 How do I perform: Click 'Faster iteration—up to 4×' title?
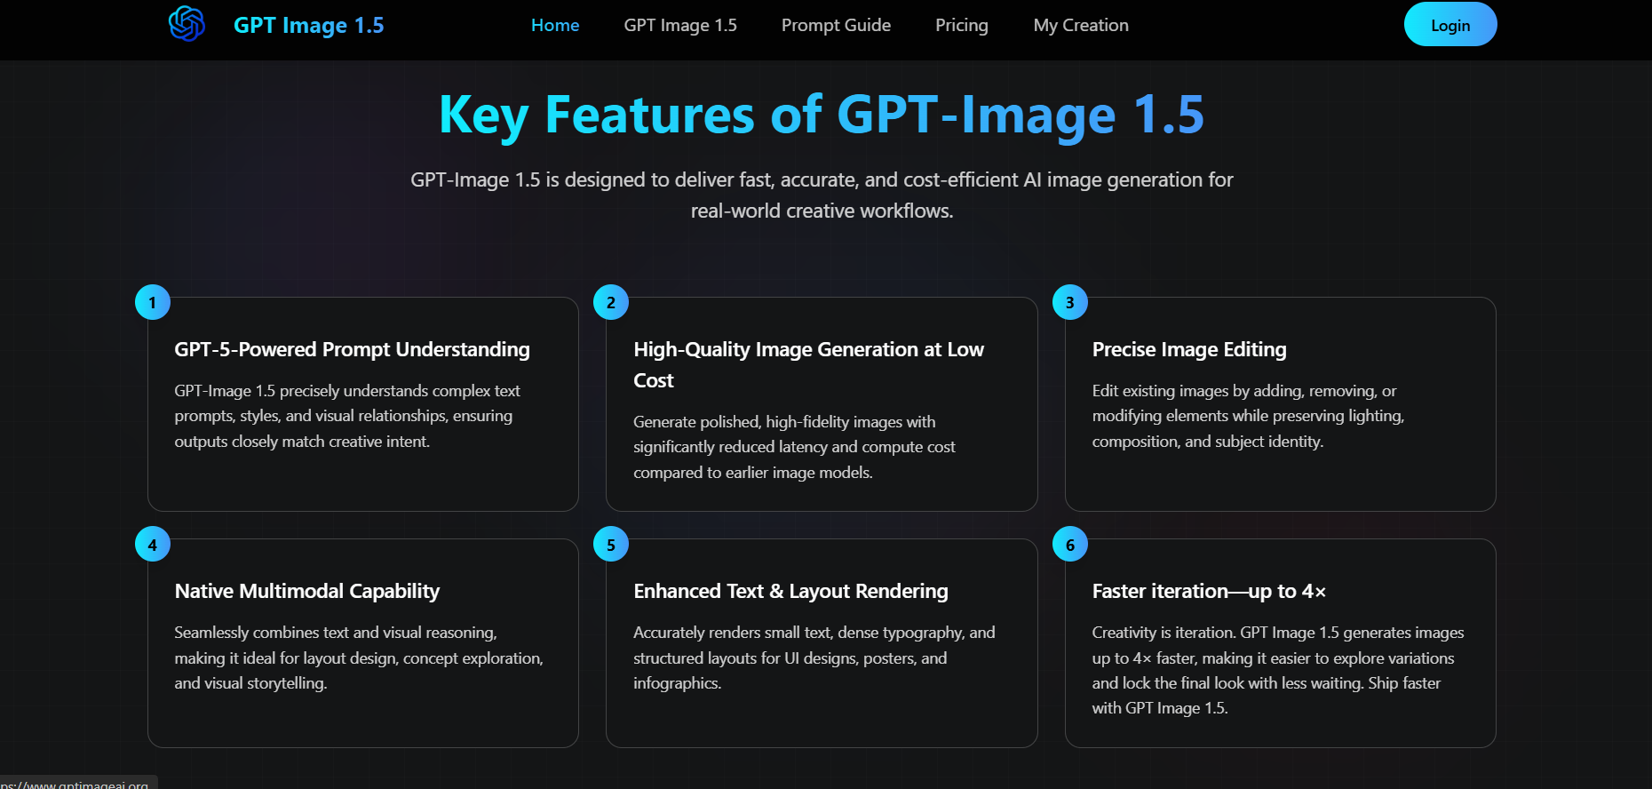pos(1209,591)
